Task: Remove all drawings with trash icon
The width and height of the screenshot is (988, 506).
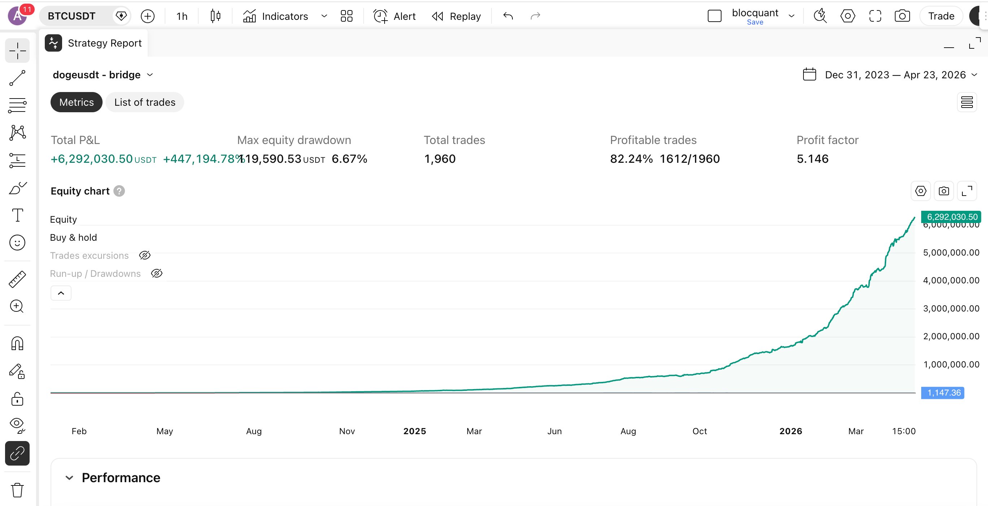Action: click(x=17, y=489)
